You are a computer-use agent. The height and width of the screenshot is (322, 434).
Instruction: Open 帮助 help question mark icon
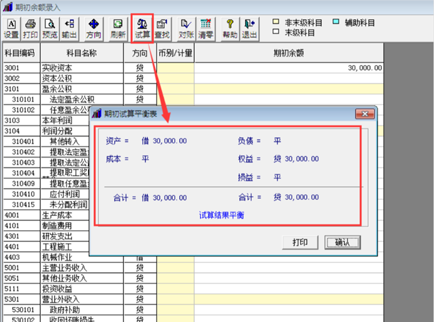pos(230,29)
